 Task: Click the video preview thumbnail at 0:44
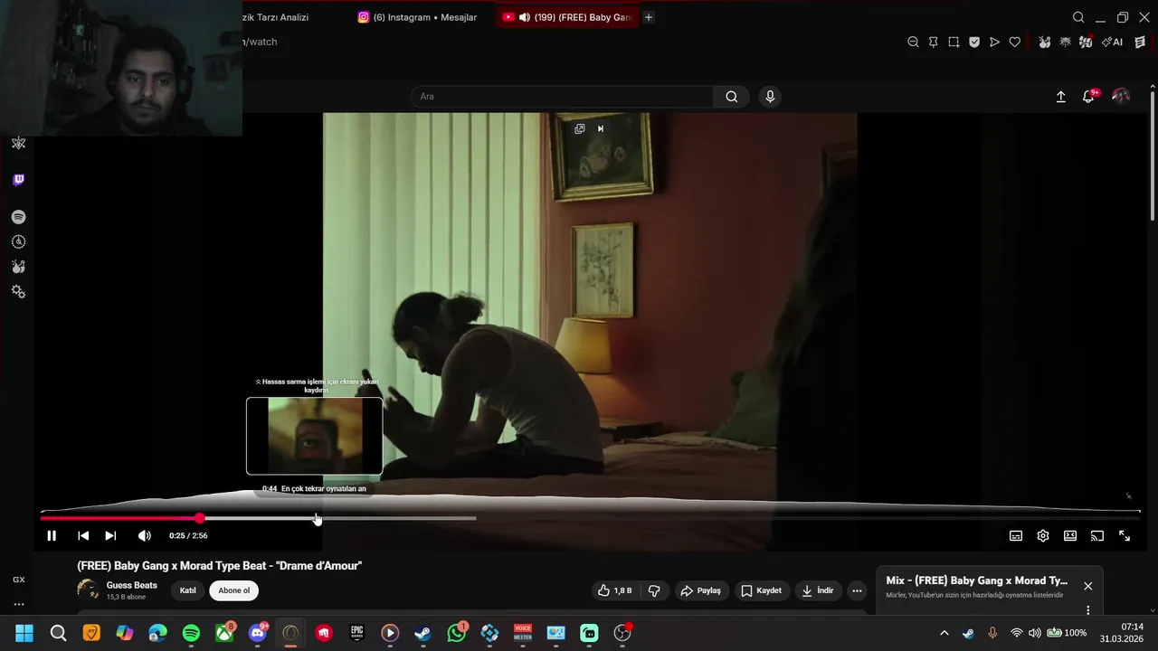[x=314, y=436]
